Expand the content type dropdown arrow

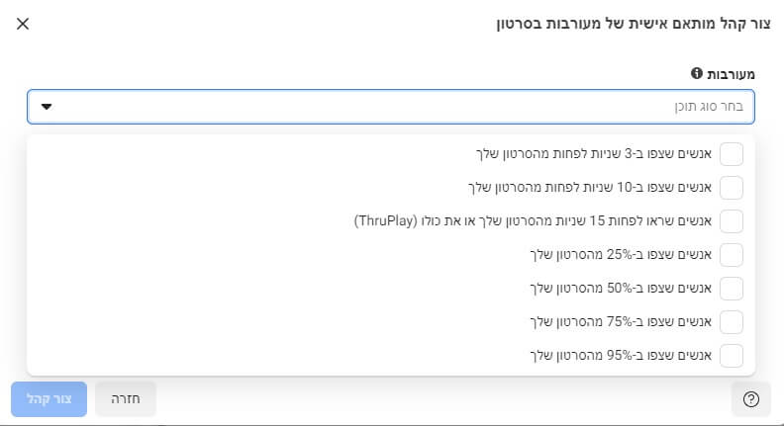(x=46, y=107)
